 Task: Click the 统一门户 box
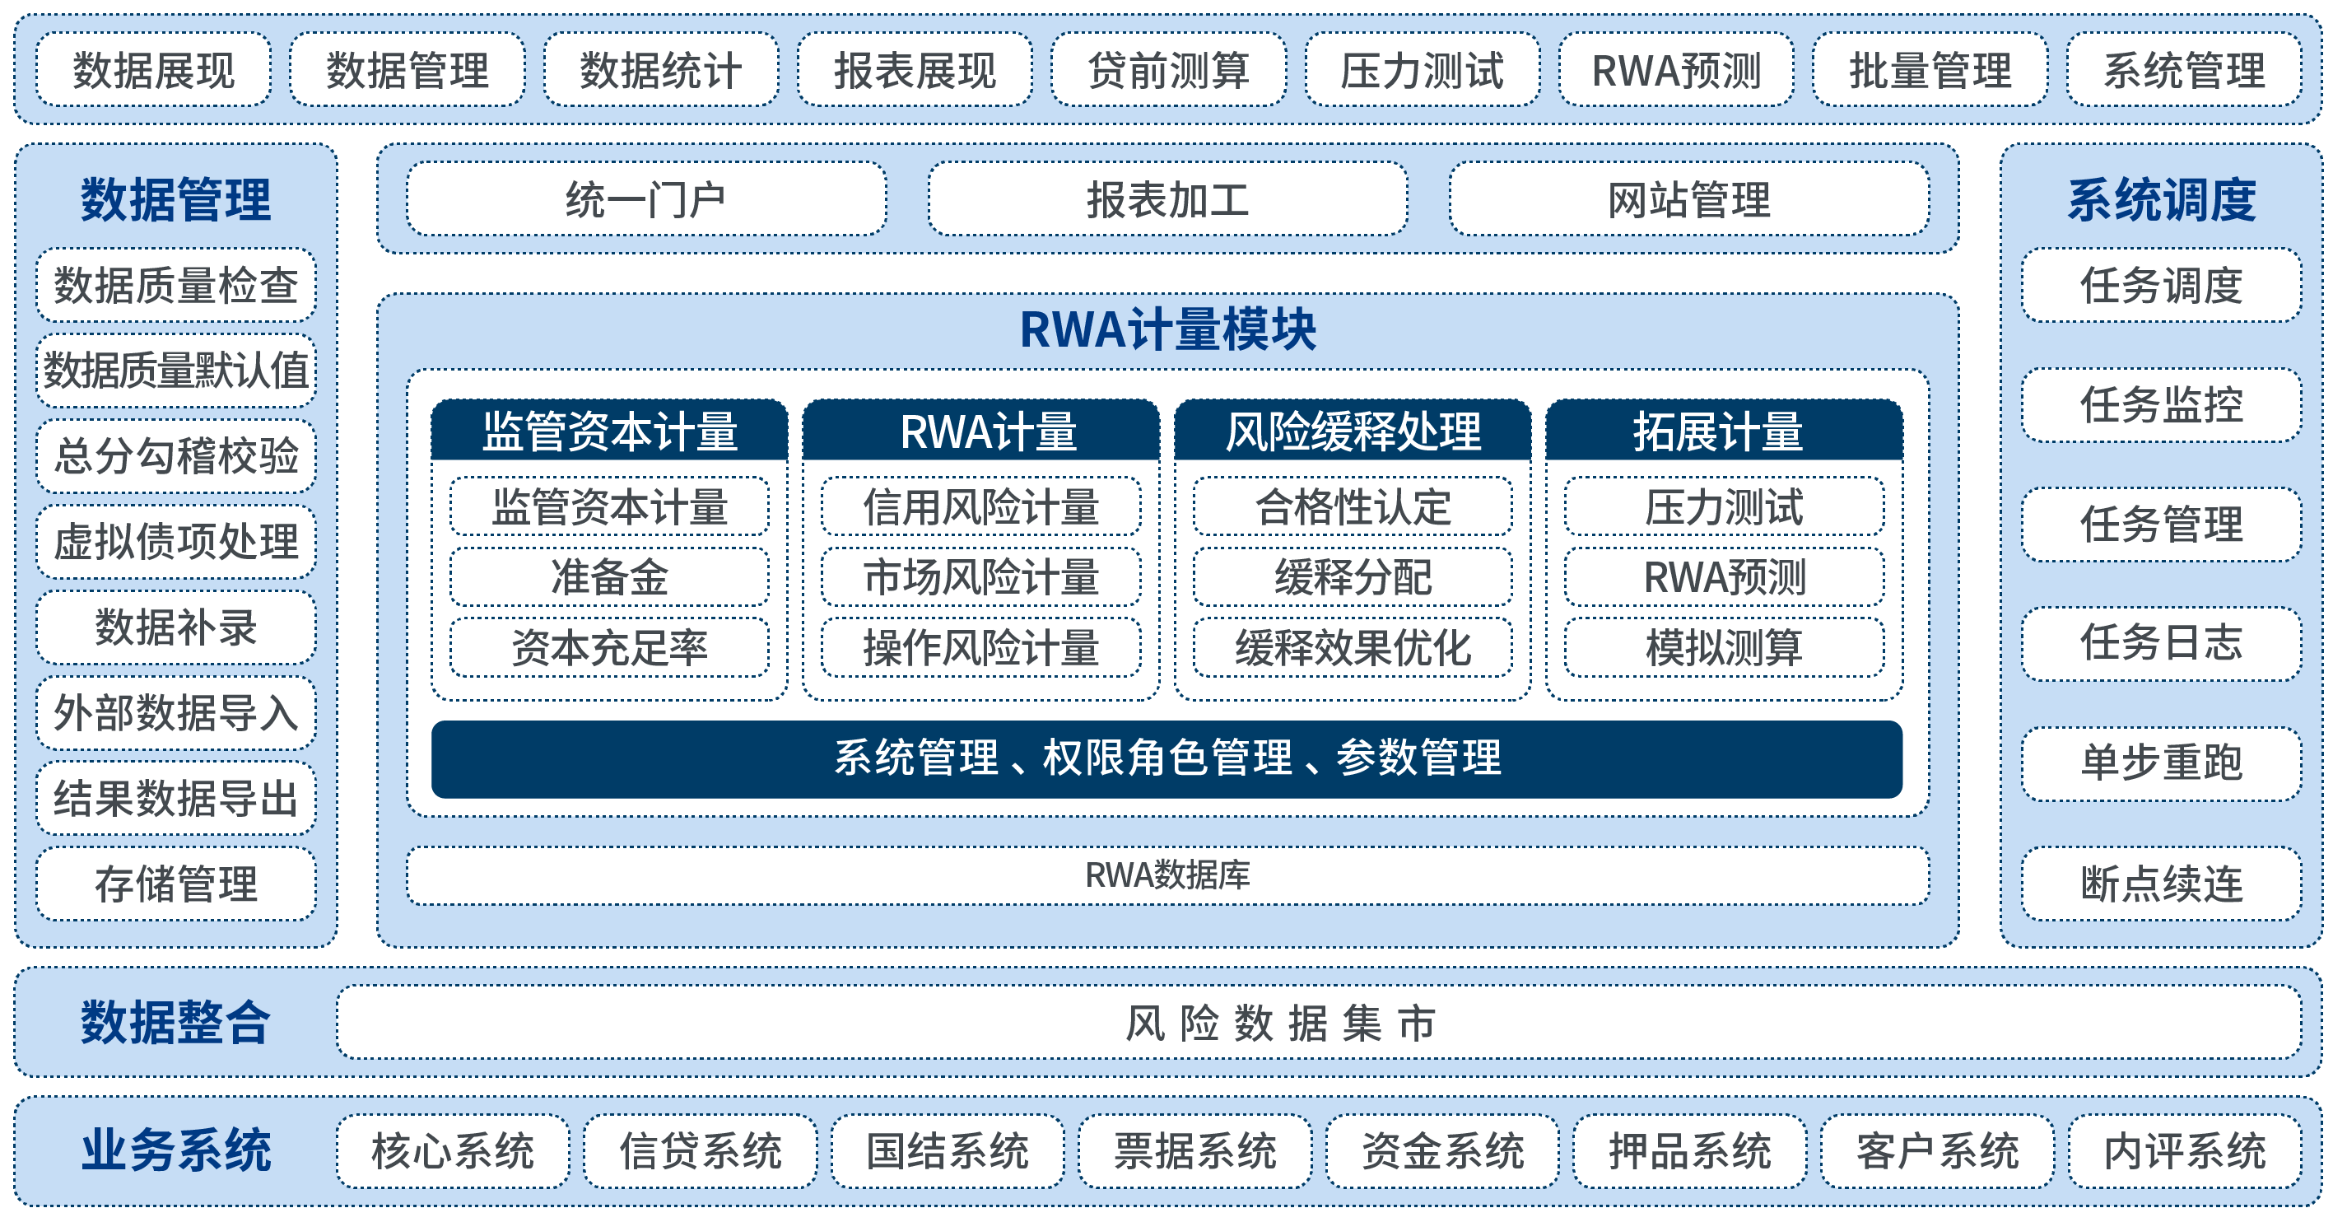(x=645, y=199)
